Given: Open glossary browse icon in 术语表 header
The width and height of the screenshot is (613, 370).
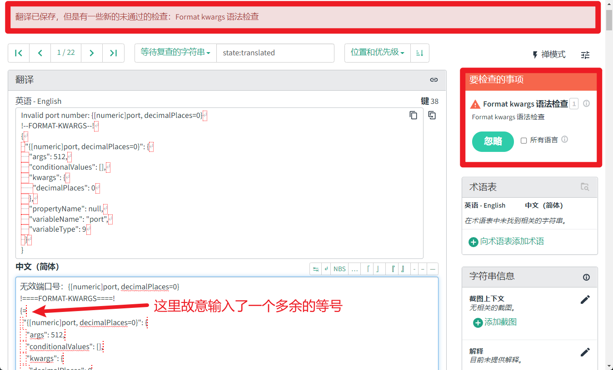Looking at the screenshot, I should 585,187.
